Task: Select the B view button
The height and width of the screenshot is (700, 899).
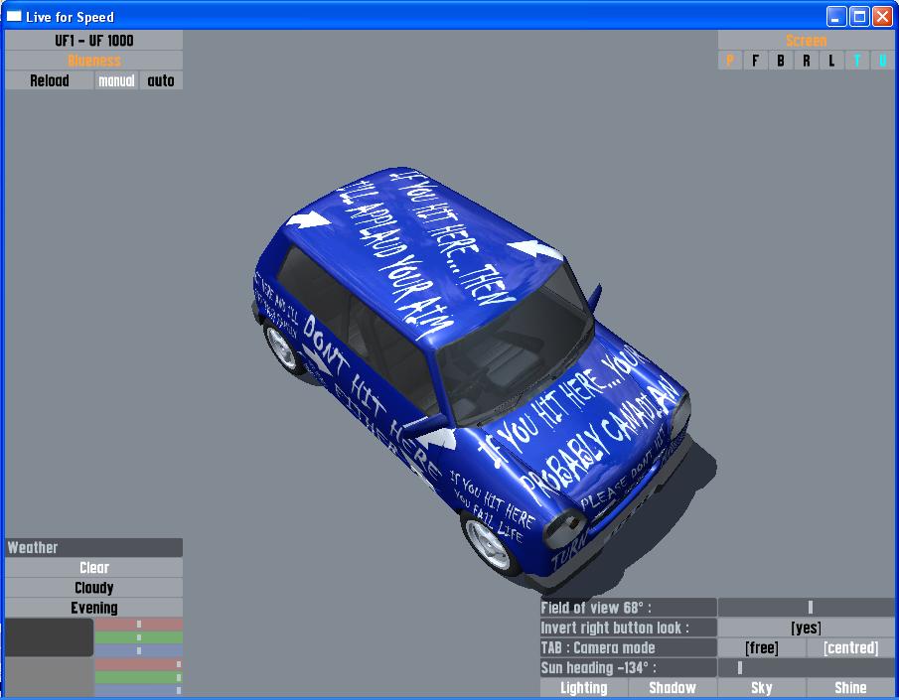Action: point(781,61)
